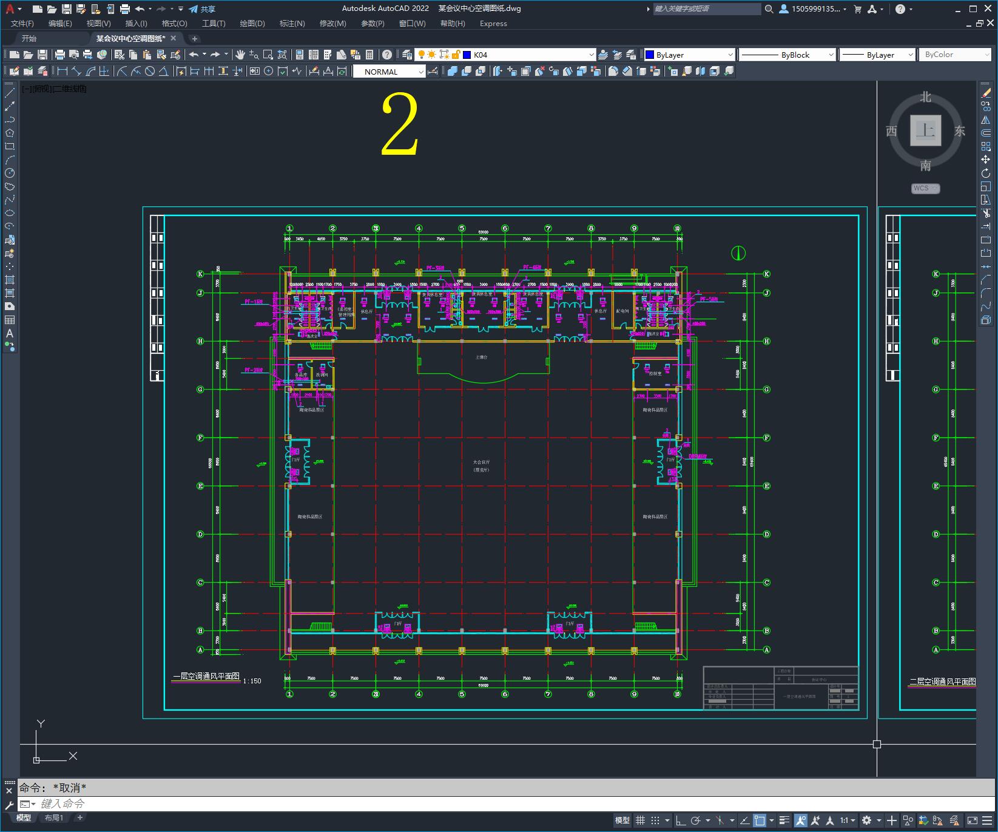Open the 文件(F) menu
The image size is (998, 832).
(x=22, y=24)
